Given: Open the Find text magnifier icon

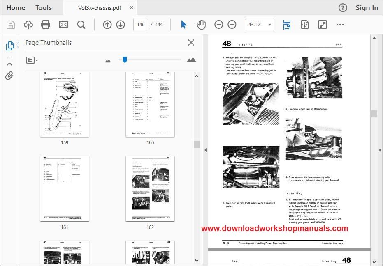Looking at the screenshot, I should [x=81, y=25].
